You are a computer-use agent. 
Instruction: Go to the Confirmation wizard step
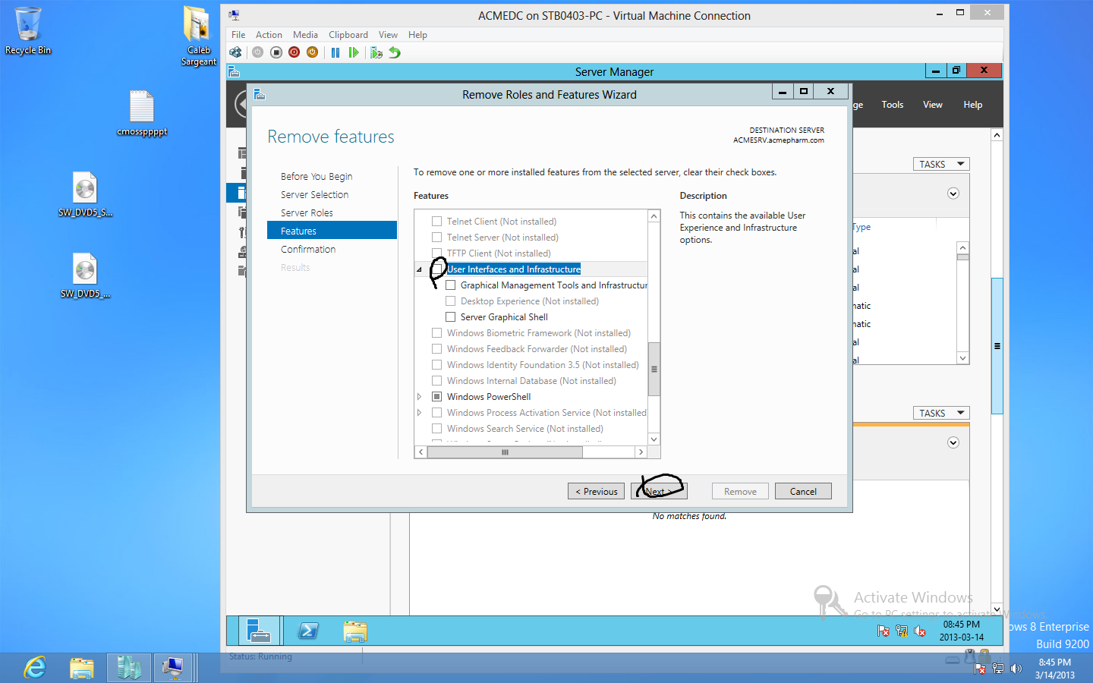point(308,250)
